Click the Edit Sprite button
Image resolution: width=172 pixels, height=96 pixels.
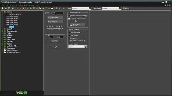[x=55, y=22]
